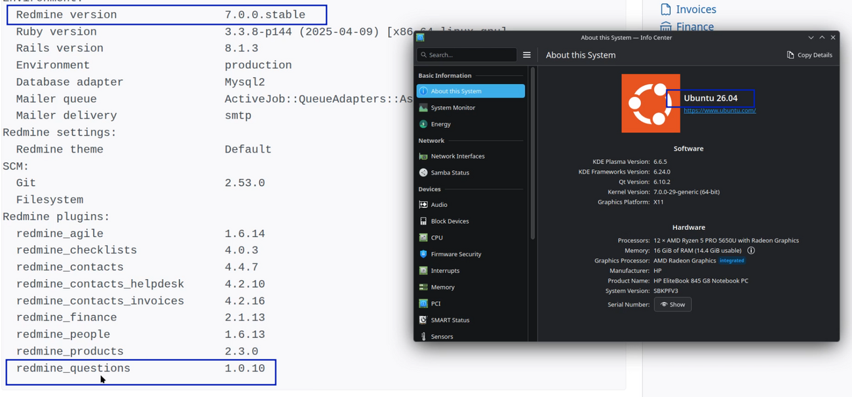Click the 'redmine_people' plugin name
Screen dimensions: 852x397
63,335
